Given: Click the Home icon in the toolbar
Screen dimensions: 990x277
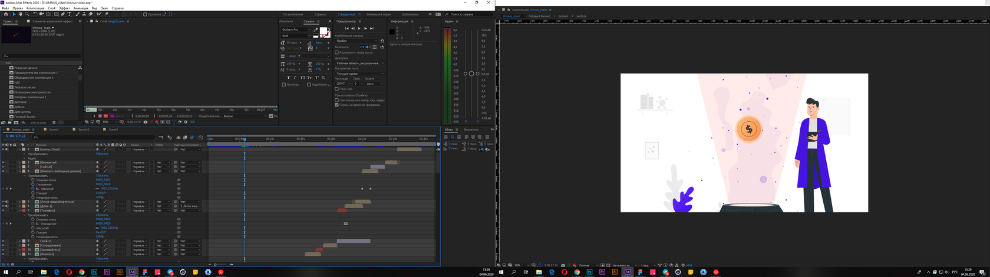Looking at the screenshot, I should pyautogui.click(x=6, y=14).
